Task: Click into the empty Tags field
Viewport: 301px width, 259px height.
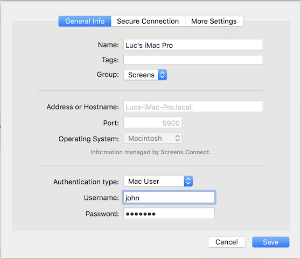Action: click(x=193, y=60)
